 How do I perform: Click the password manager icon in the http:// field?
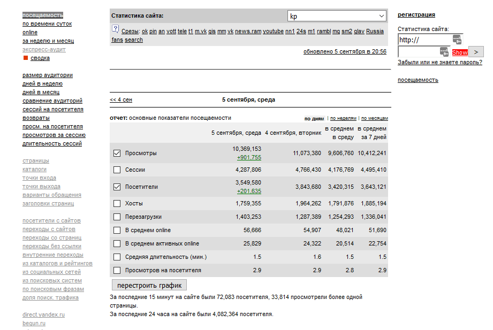[x=457, y=40]
